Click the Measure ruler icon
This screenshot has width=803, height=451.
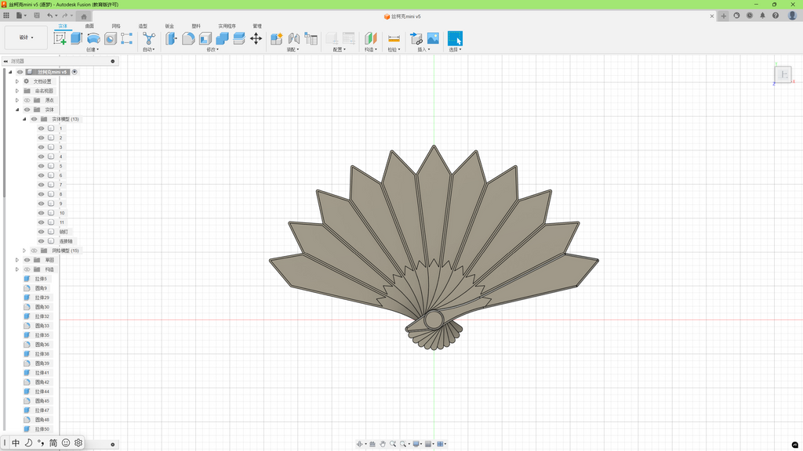[394, 38]
